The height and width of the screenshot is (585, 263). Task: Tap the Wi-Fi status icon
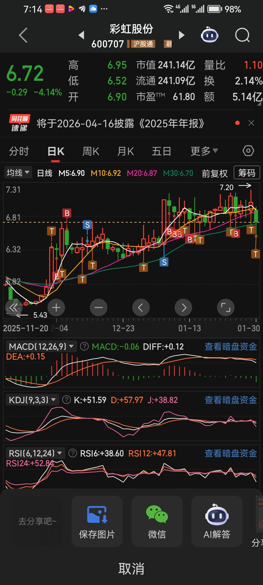[169, 9]
